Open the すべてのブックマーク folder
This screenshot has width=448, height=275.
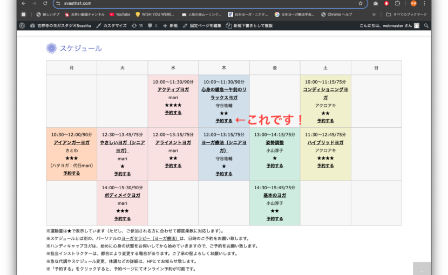coord(405,14)
